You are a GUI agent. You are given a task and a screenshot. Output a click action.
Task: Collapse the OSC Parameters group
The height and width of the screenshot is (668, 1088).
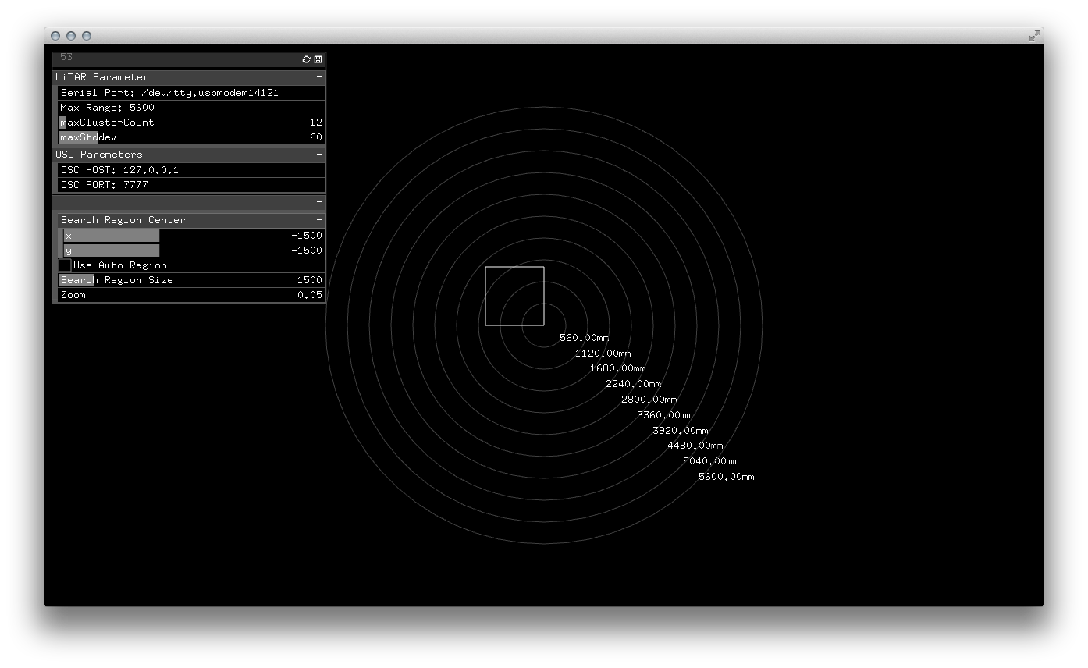(x=319, y=155)
